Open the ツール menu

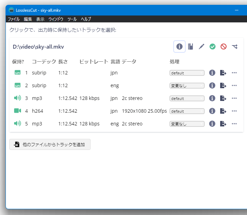pyautogui.click(x=72, y=19)
